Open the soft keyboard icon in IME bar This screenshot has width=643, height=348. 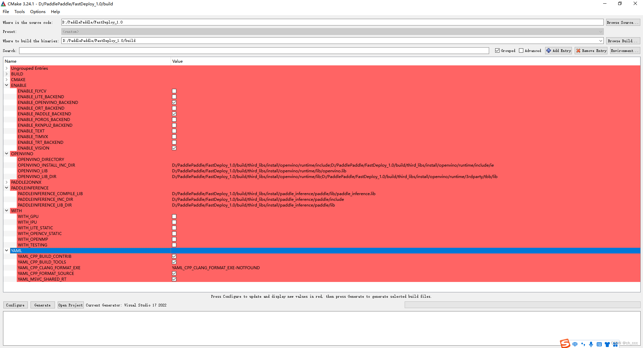click(x=599, y=344)
